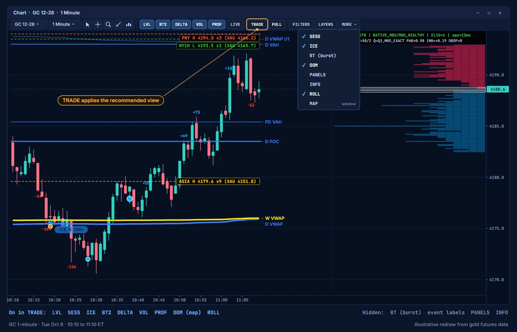Click the bar chart type icon
517x332 pixels.
coord(129,24)
